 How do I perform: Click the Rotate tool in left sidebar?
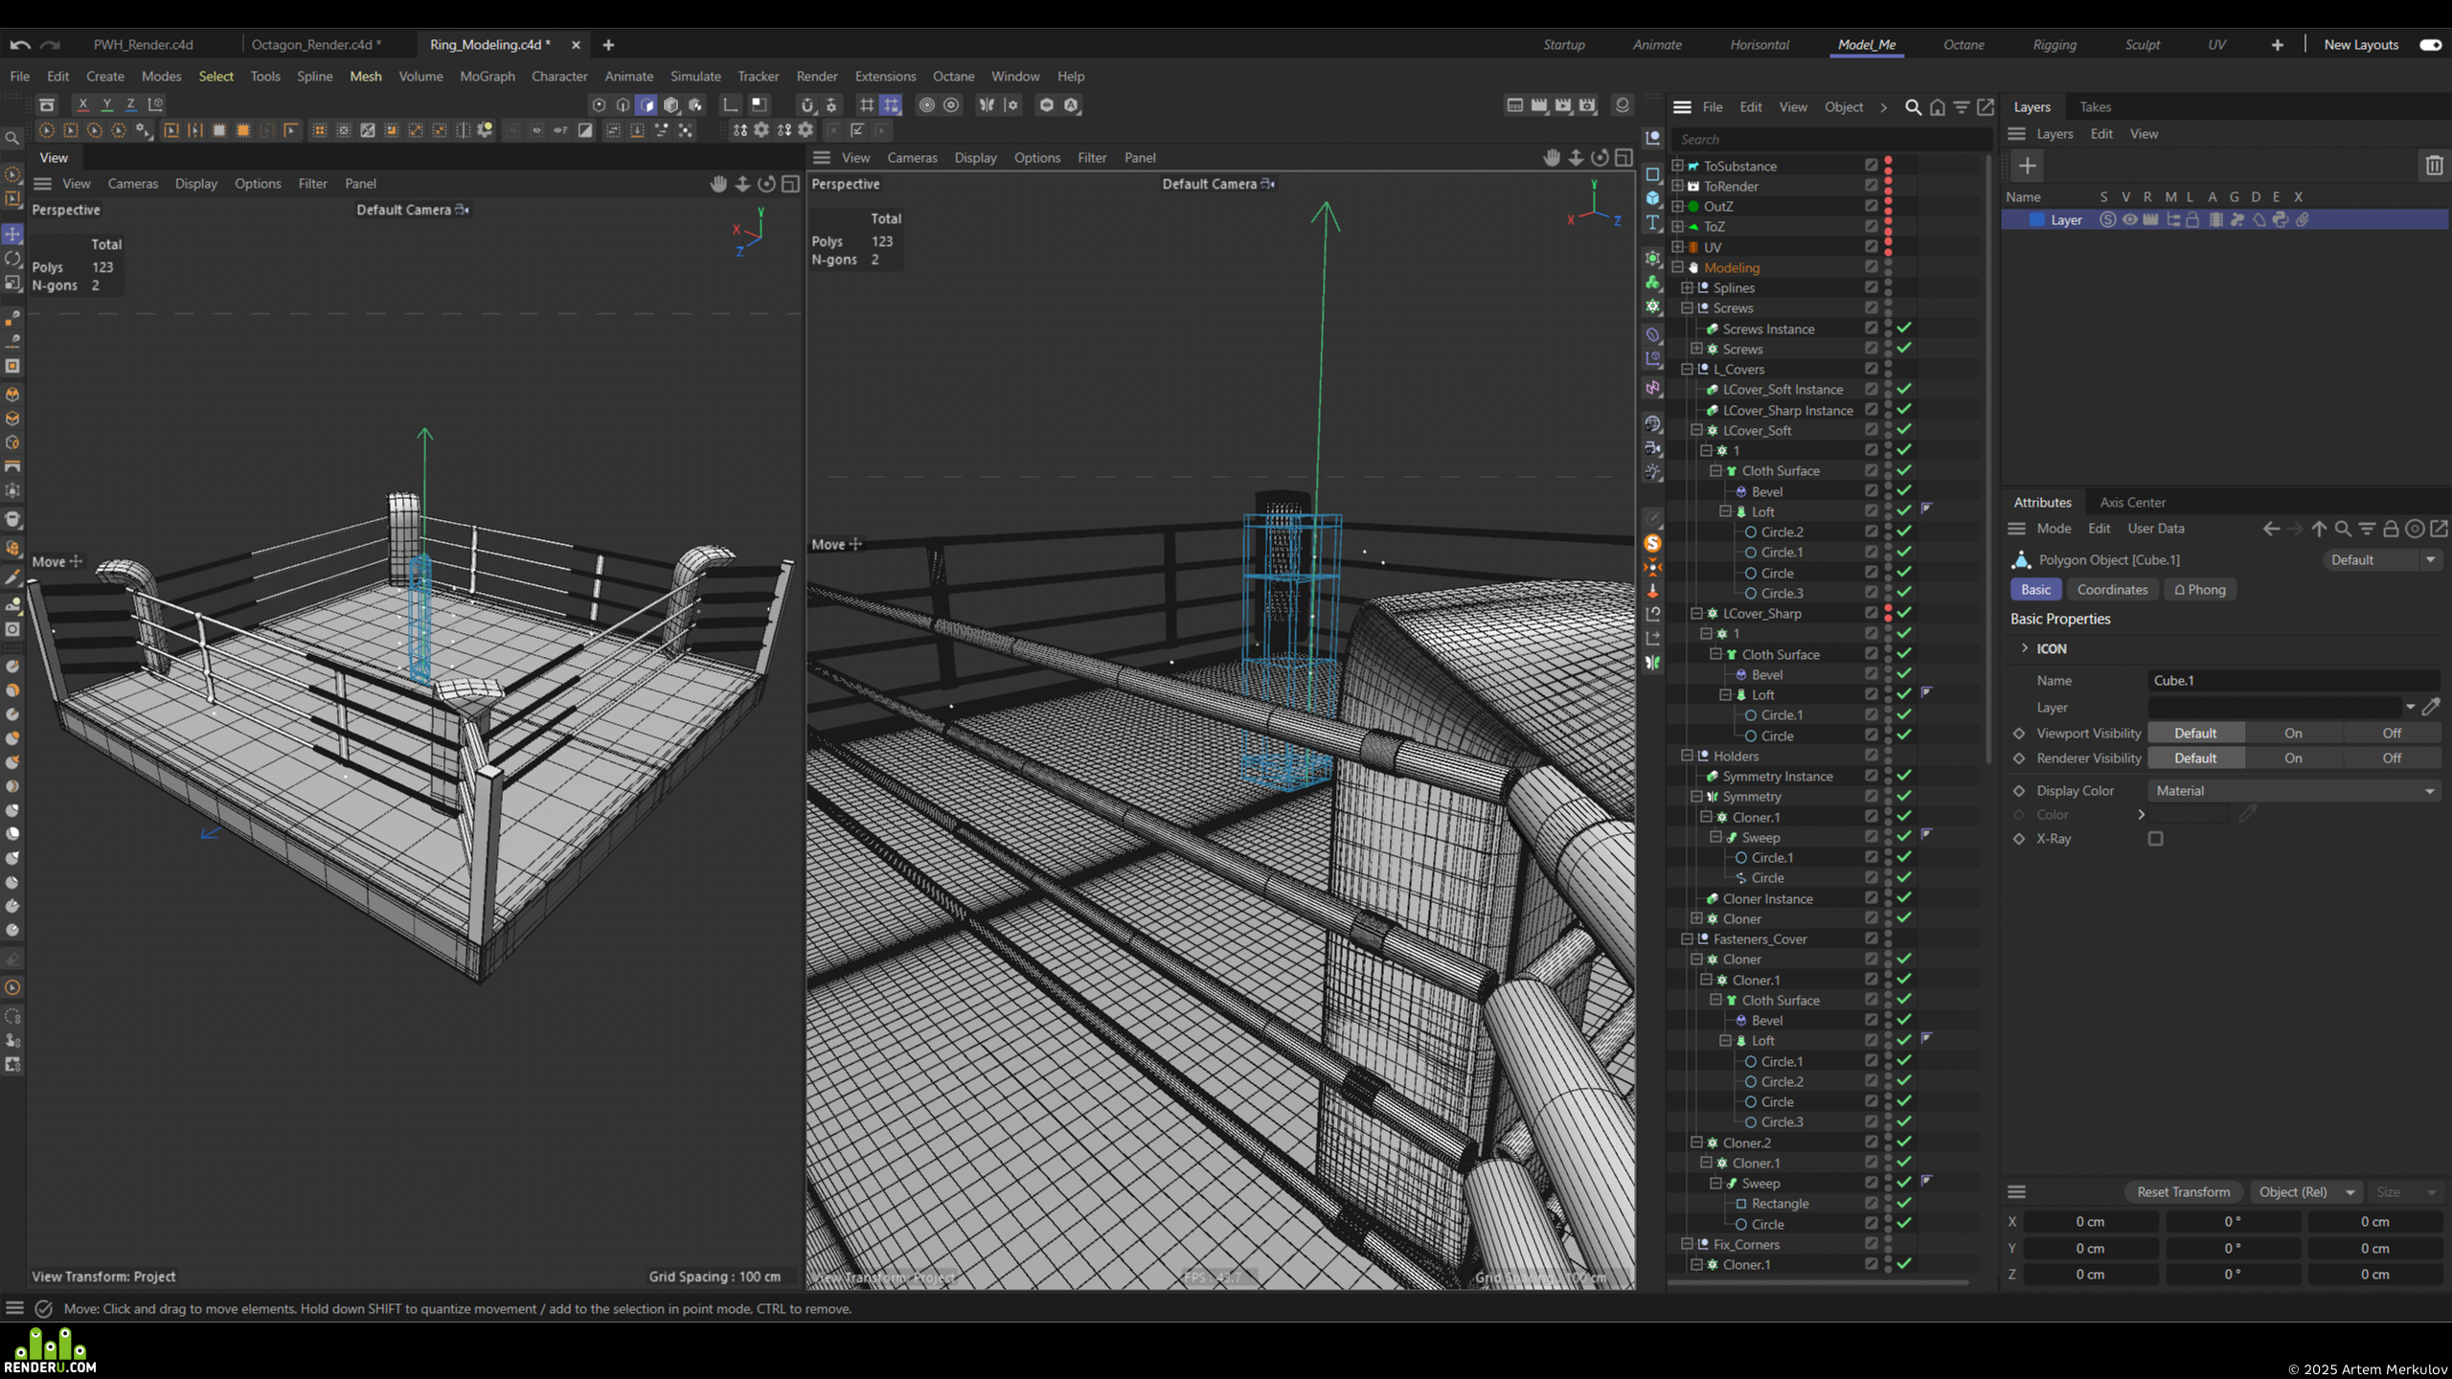click(12, 259)
